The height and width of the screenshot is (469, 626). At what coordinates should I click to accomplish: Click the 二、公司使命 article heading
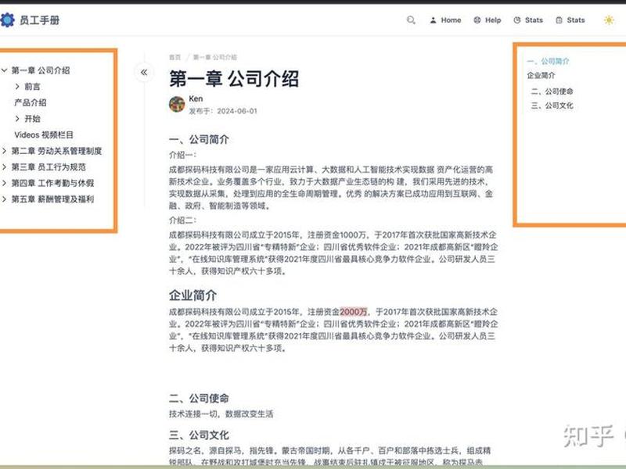pos(199,398)
